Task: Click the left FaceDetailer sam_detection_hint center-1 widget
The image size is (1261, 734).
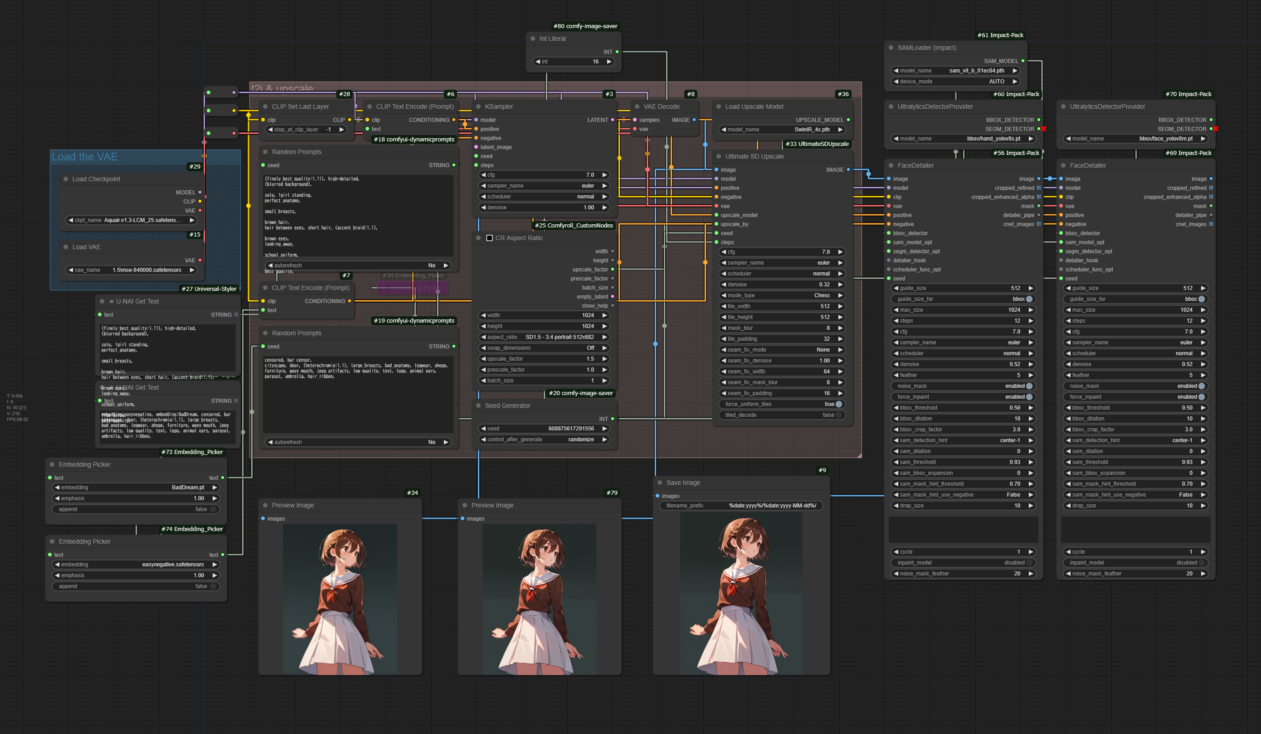Action: 963,440
